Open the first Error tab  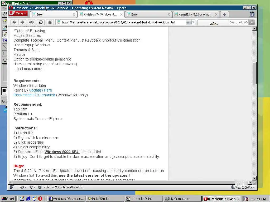(53, 14)
